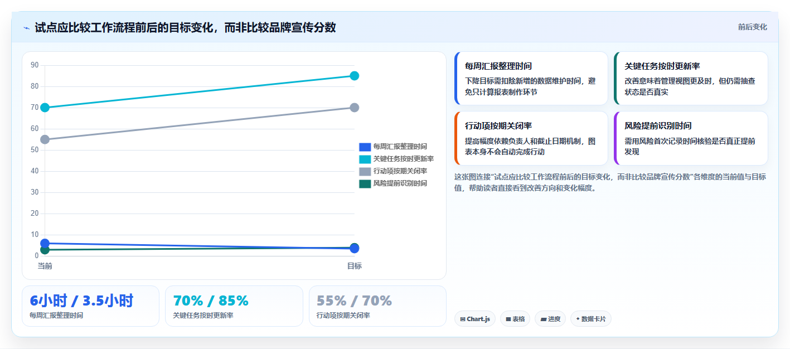The height and width of the screenshot is (349, 790).
Task: Click the 当前 x-axis label
Action: (45, 266)
